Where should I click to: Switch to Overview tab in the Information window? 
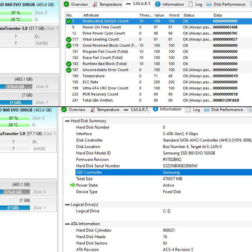coord(74,110)
